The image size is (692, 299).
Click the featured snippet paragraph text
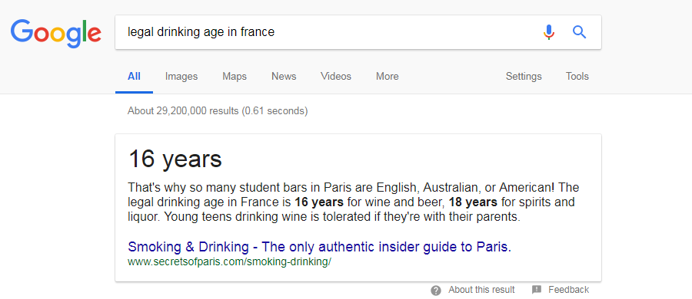[x=354, y=202]
